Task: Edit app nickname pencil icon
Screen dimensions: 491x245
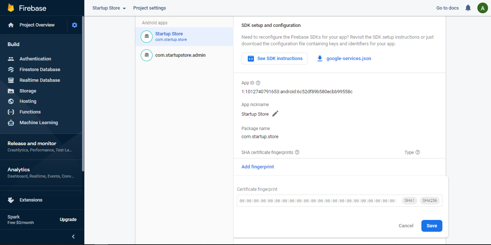Action: 275,113
